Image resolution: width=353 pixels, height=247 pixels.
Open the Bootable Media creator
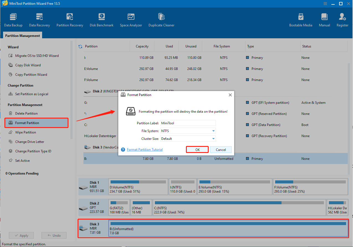tap(301, 19)
